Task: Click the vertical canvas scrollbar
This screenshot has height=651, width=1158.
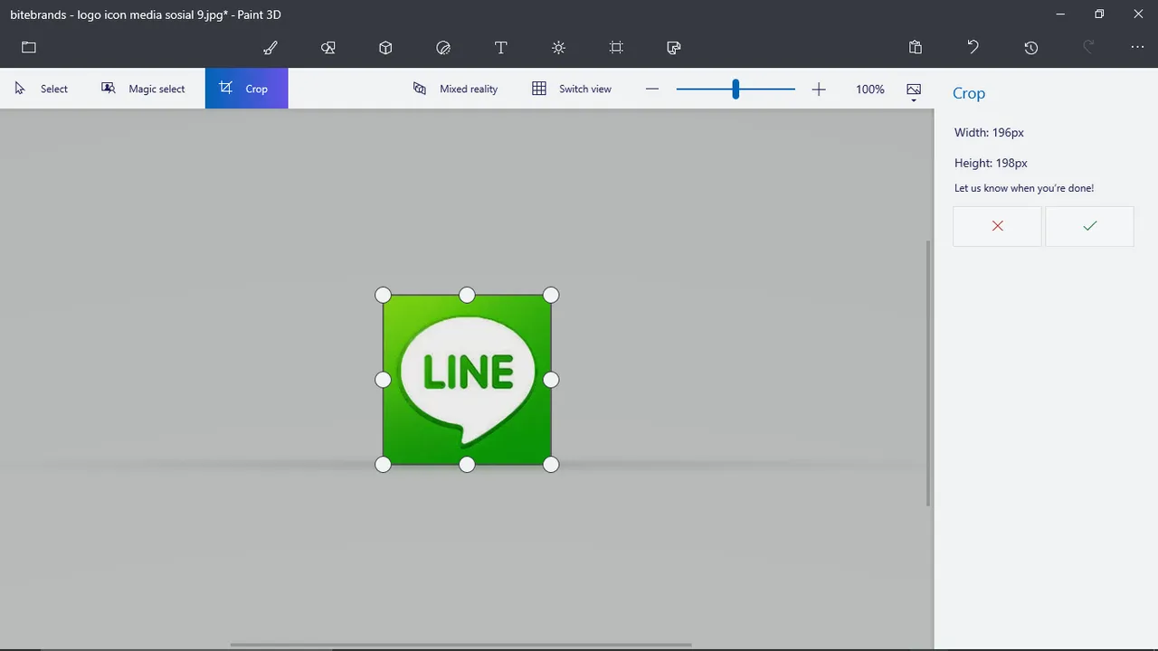Action: [929, 373]
